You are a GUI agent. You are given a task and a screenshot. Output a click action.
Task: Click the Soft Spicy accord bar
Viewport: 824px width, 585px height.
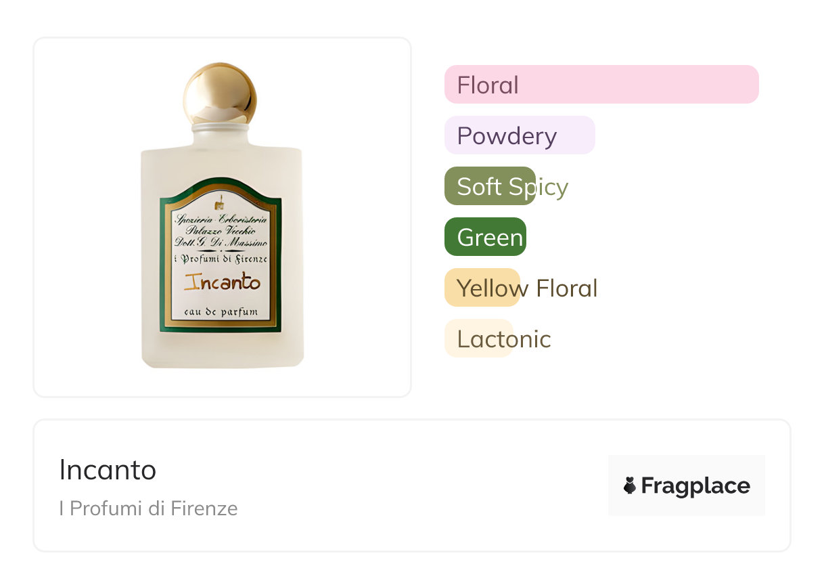click(x=490, y=186)
